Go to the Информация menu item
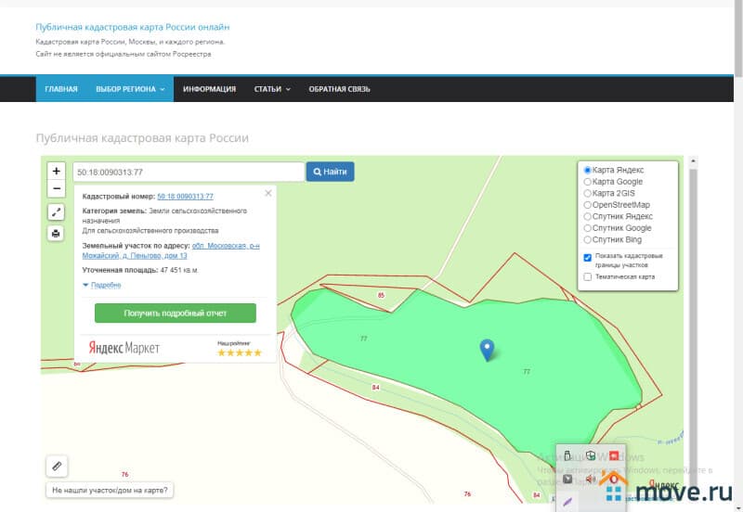 click(209, 89)
